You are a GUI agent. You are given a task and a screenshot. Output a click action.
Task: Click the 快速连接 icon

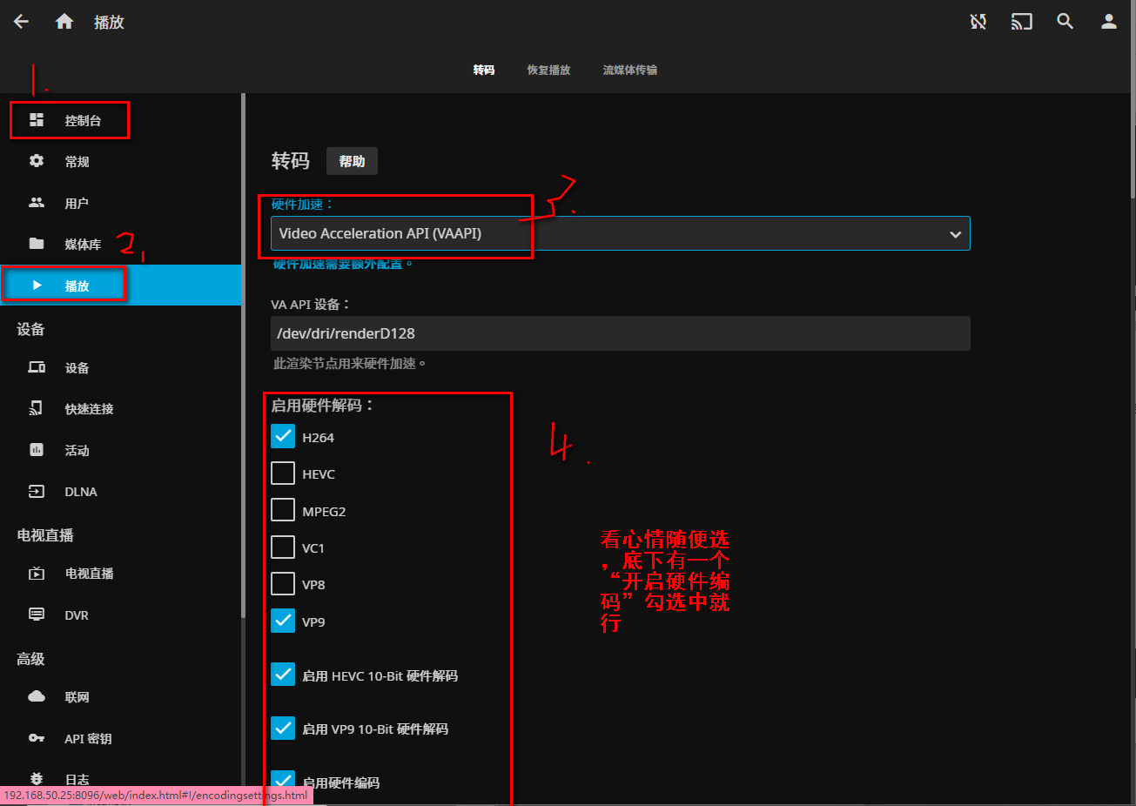(37, 408)
